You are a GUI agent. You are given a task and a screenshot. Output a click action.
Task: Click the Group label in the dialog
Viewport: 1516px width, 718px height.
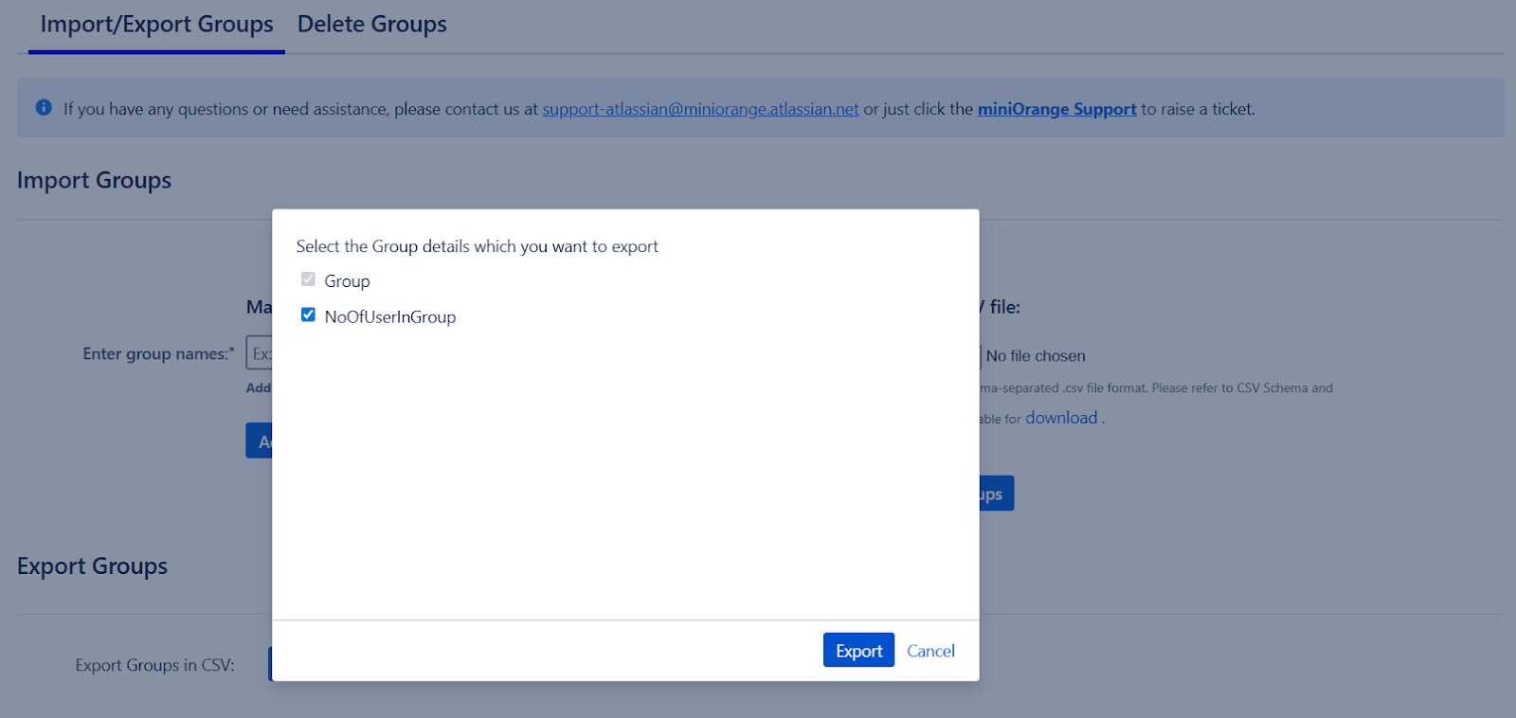pos(347,281)
